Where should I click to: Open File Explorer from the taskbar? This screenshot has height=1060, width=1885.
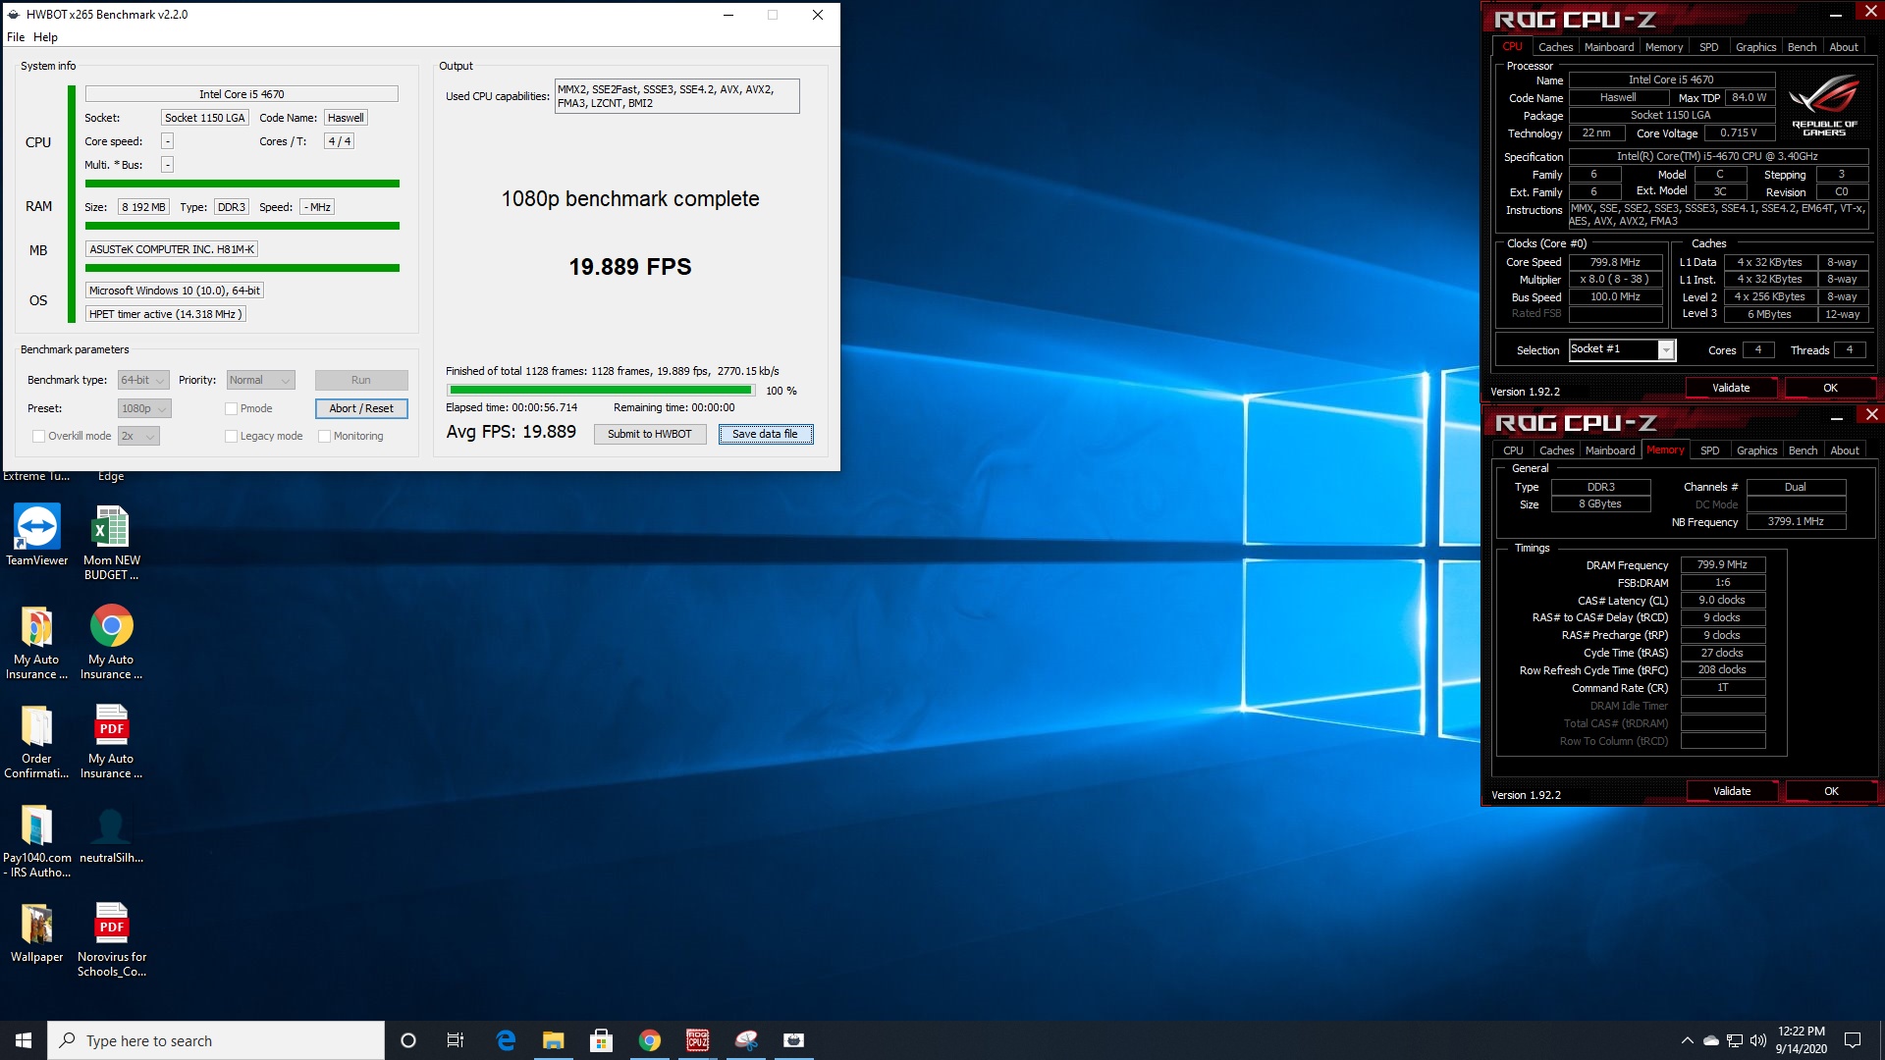(x=554, y=1040)
